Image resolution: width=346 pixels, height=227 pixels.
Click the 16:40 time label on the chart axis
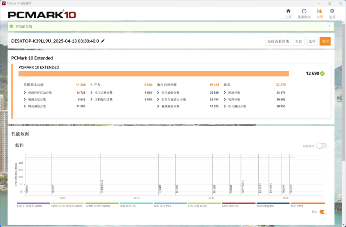tap(211, 198)
